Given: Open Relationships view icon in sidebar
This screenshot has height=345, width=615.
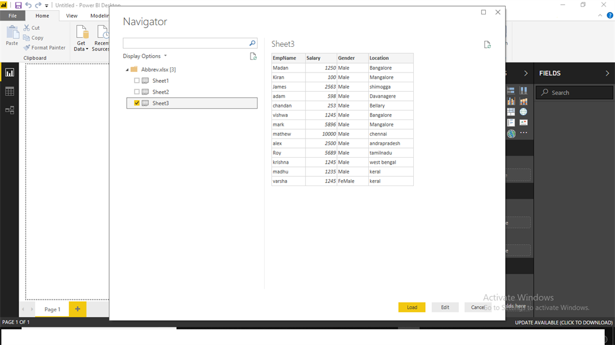Looking at the screenshot, I should point(10,110).
